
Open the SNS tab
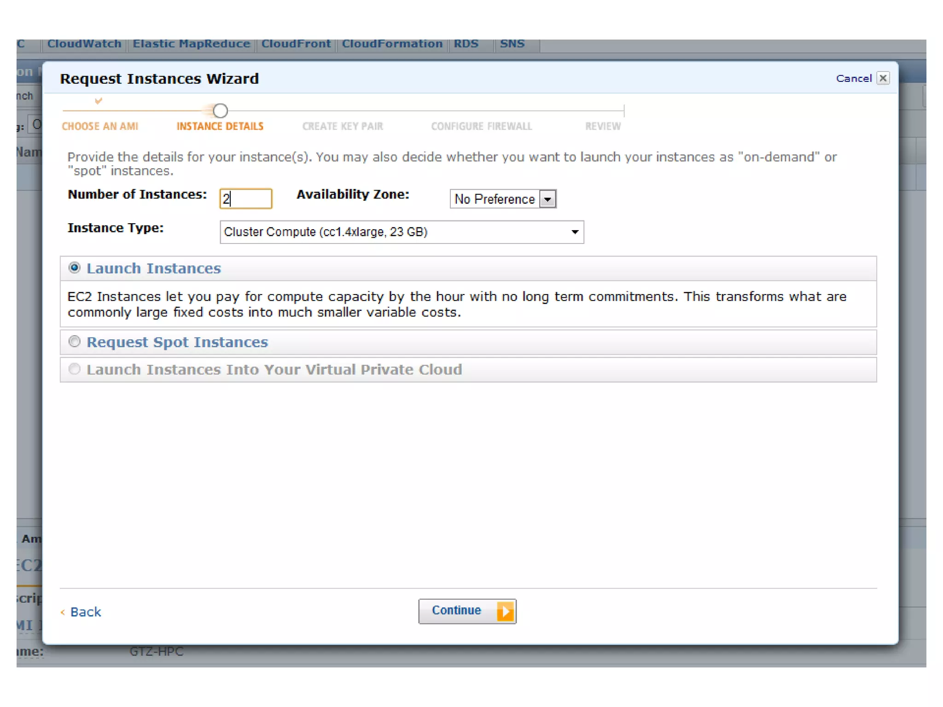(512, 44)
